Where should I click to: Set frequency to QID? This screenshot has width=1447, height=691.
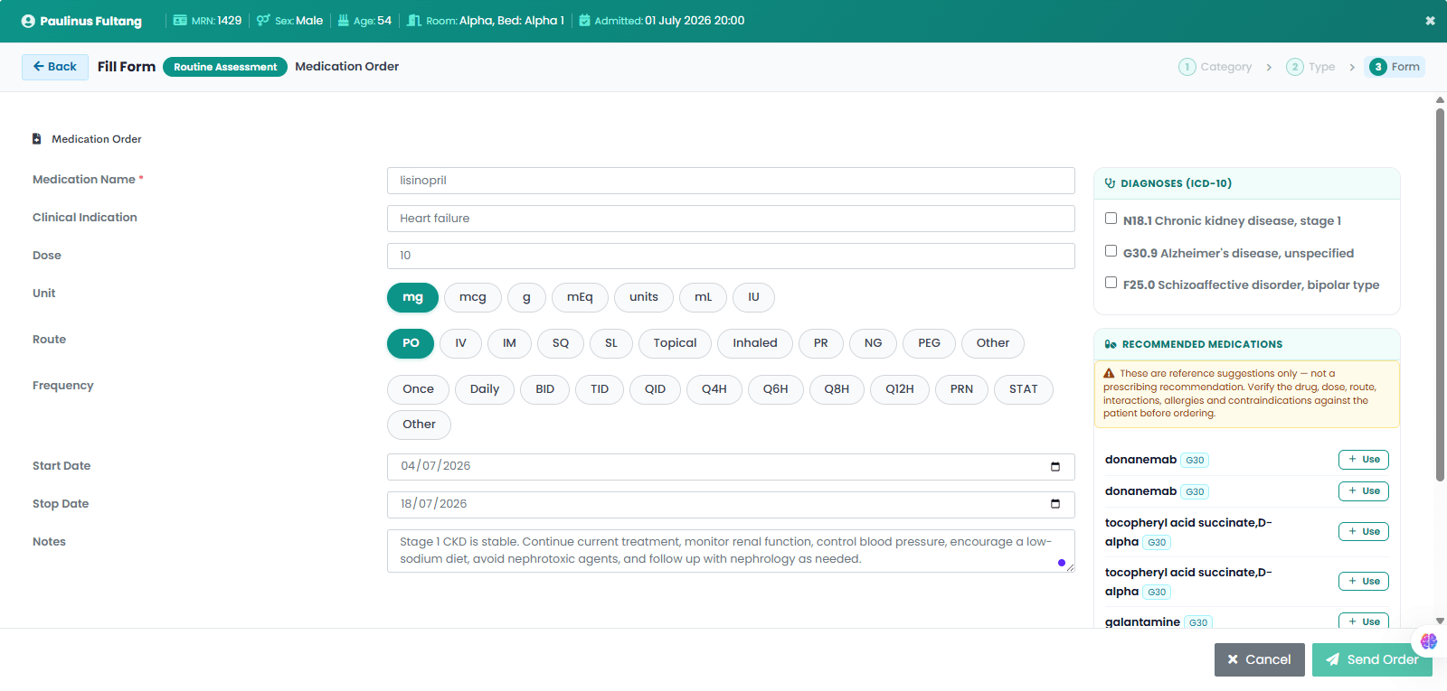655,389
